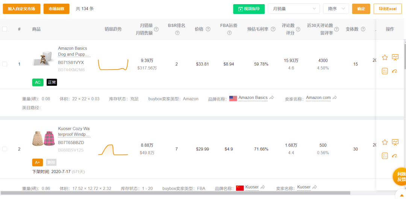Click the horizontal scrollbar at bottom
Screen dimensions: 406x199
click(x=175, y=193)
